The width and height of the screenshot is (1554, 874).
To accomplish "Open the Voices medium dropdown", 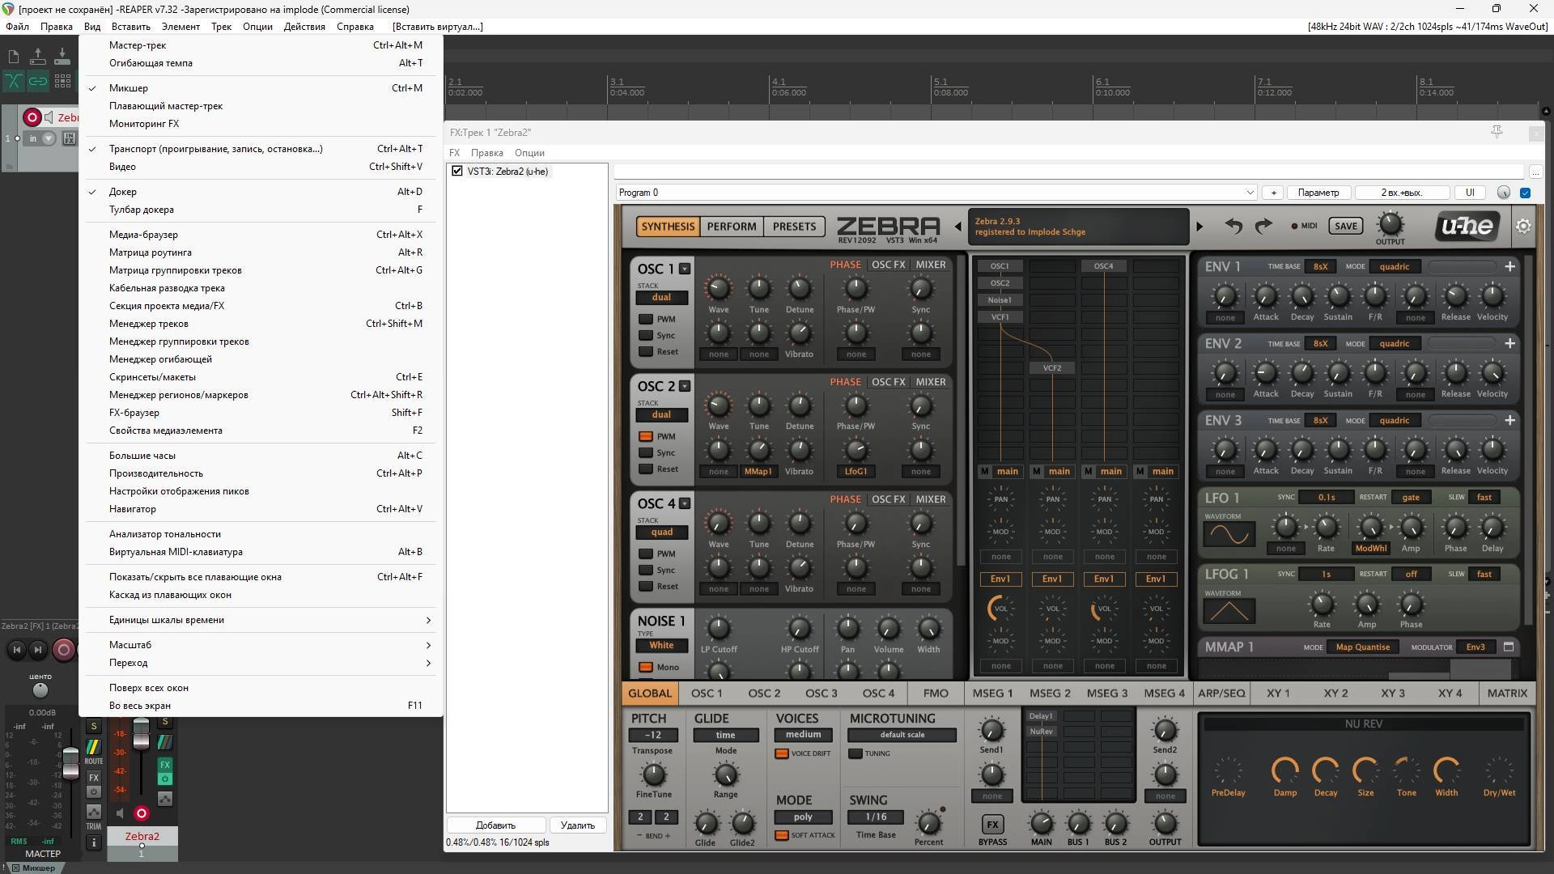I will coord(803,735).
